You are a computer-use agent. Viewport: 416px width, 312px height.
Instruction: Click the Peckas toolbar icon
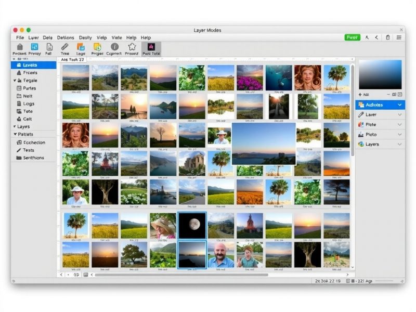(20, 48)
